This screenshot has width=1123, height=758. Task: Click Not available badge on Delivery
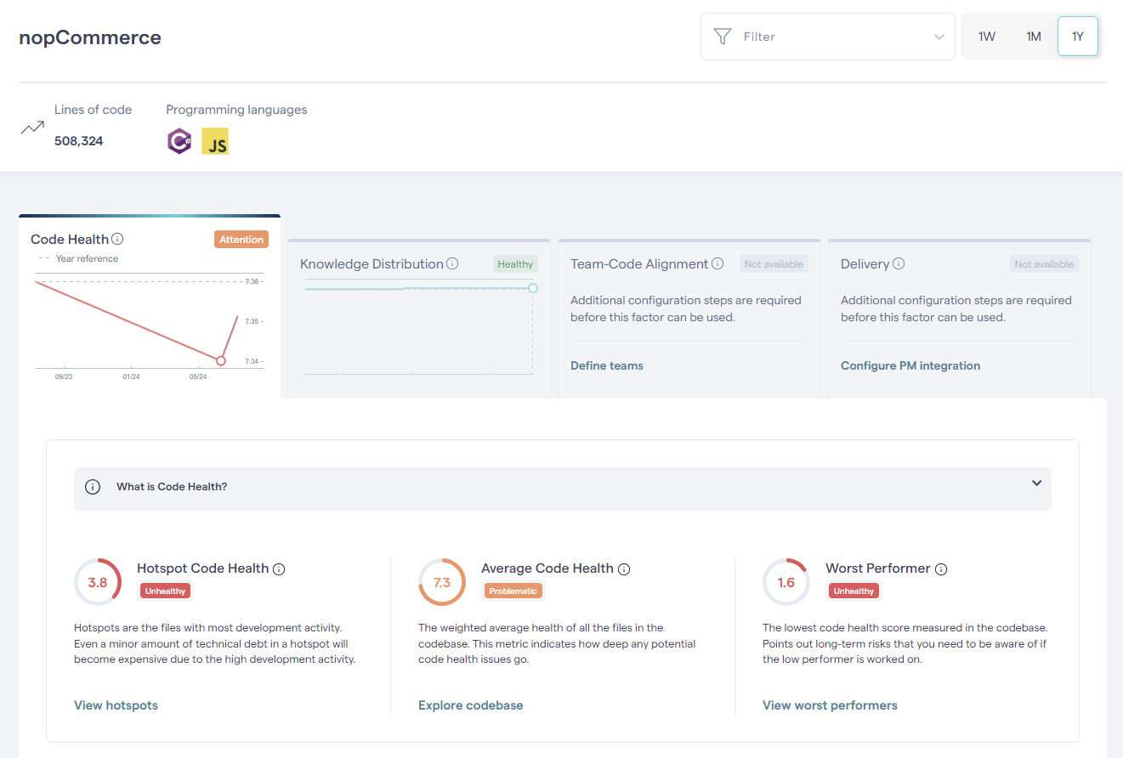coord(1044,264)
